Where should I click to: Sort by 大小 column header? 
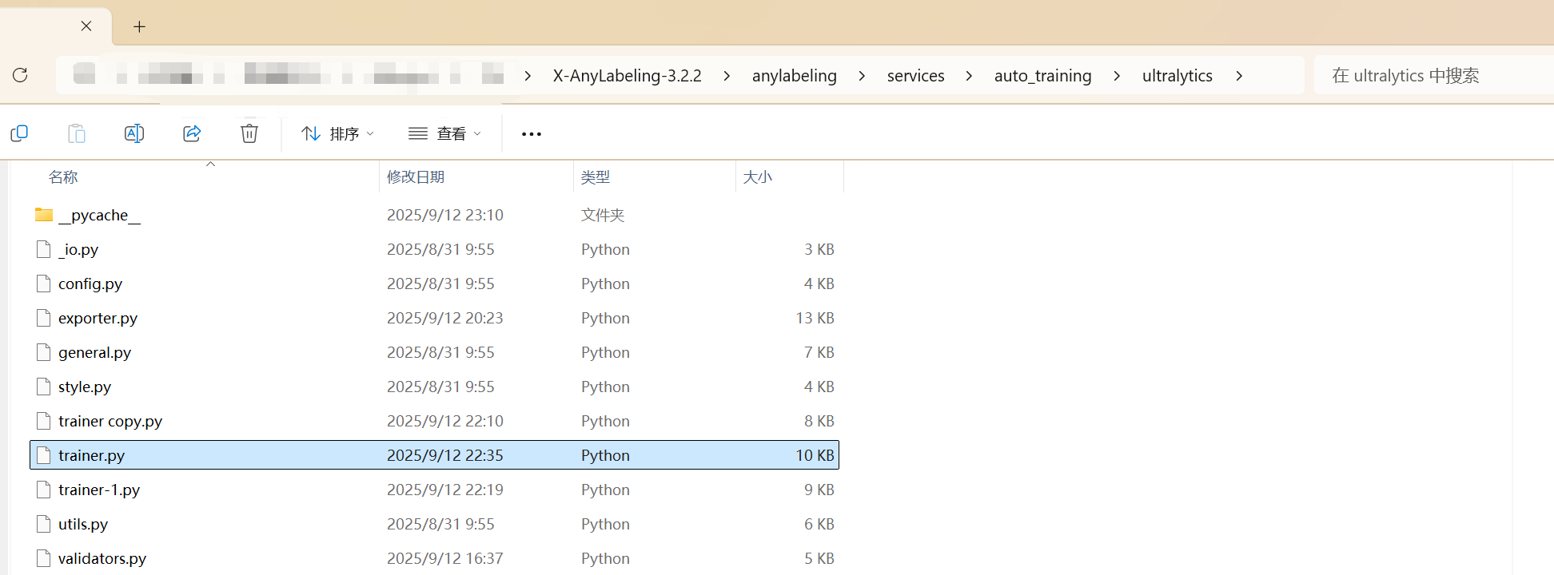tap(758, 176)
